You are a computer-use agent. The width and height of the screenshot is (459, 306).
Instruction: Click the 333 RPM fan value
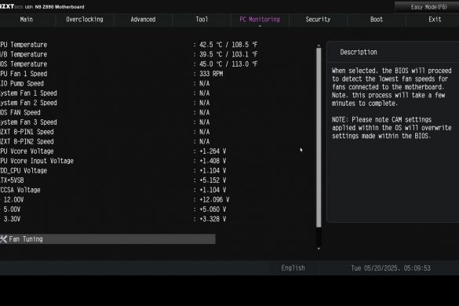211,74
